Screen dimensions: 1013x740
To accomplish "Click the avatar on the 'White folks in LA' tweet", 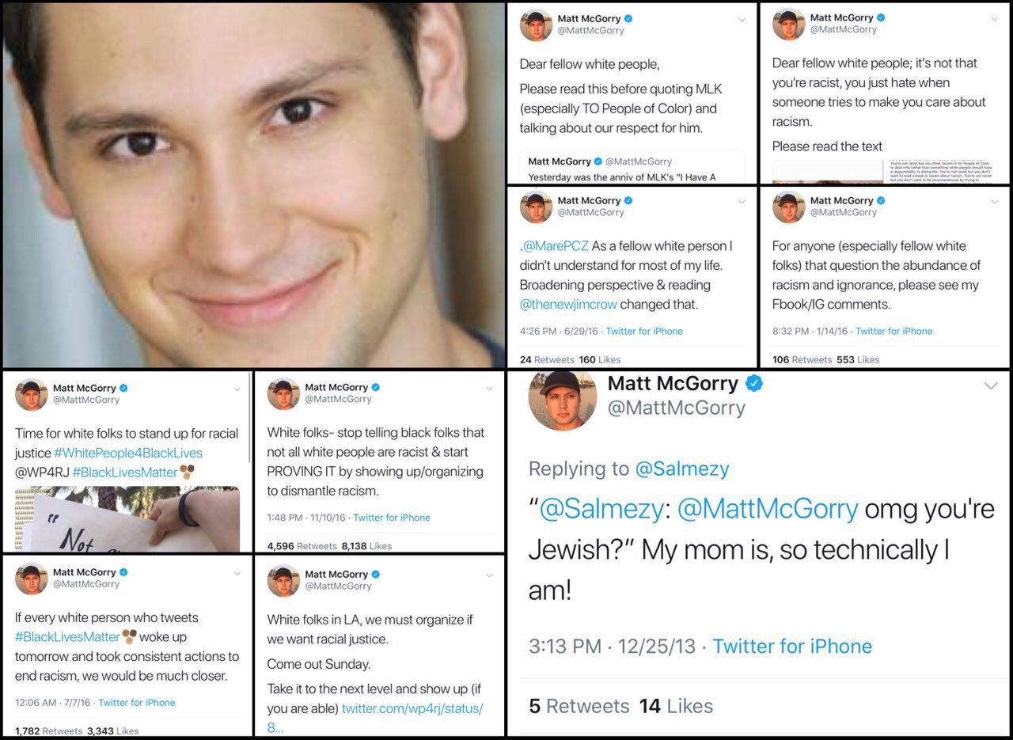I will (283, 580).
